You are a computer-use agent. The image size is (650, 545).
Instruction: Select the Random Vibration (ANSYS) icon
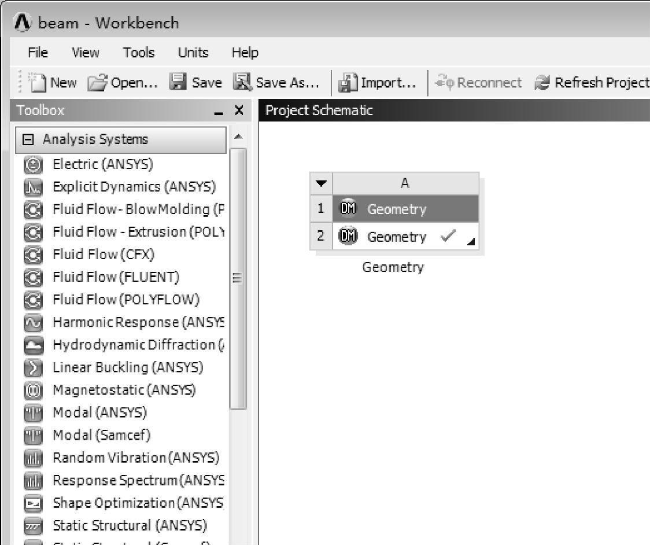click(33, 458)
